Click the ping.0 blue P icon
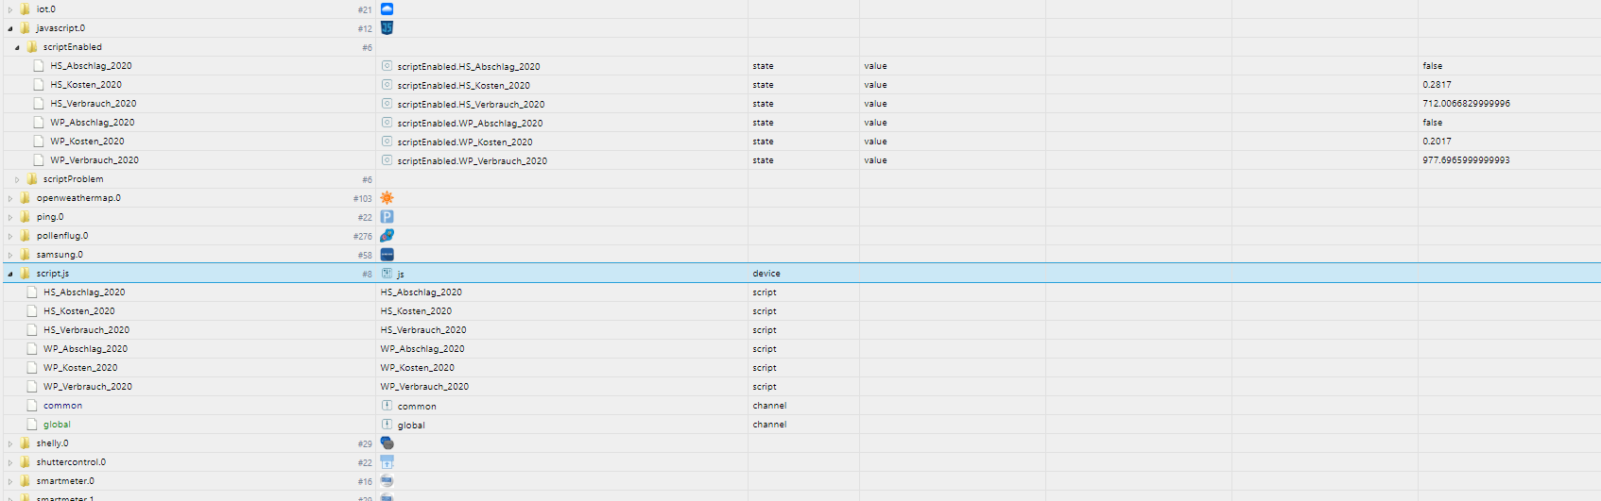This screenshot has height=501, width=1601. [x=387, y=216]
